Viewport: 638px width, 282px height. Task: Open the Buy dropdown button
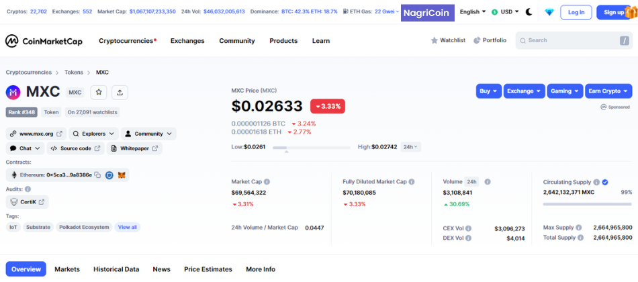(x=489, y=91)
